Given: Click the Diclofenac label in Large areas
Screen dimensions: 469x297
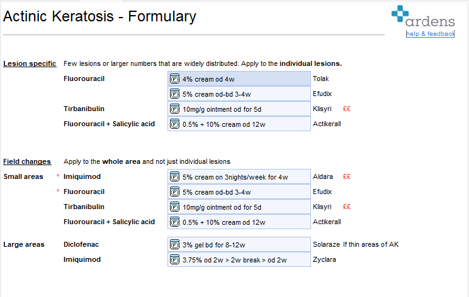Looking at the screenshot, I should (x=82, y=244).
